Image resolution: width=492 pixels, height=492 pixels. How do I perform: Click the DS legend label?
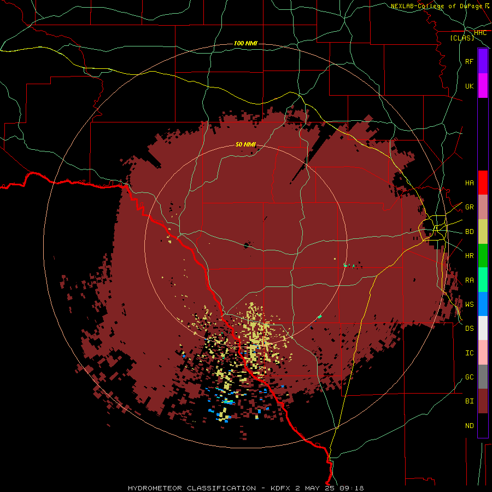click(x=470, y=329)
